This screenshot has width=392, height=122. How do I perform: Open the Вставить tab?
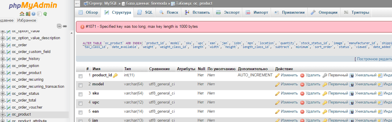click(x=197, y=13)
